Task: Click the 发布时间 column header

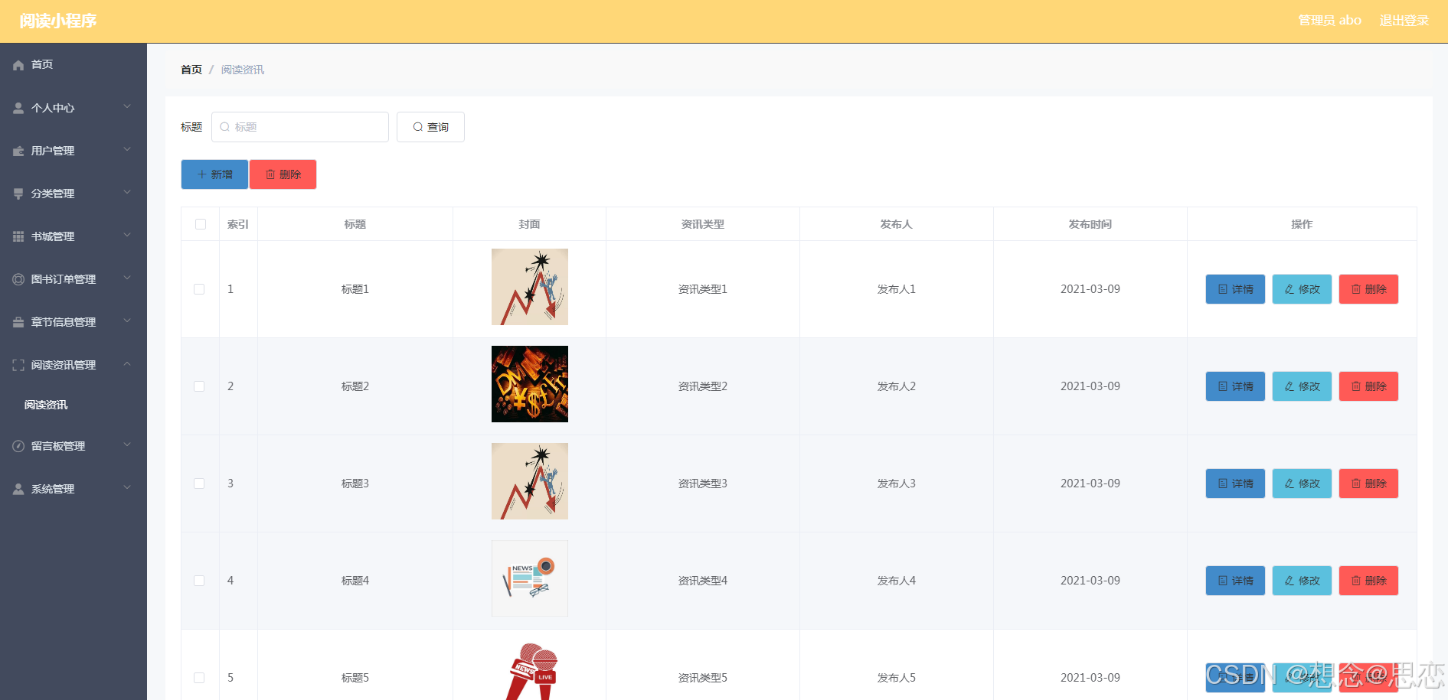Action: 1090,224
